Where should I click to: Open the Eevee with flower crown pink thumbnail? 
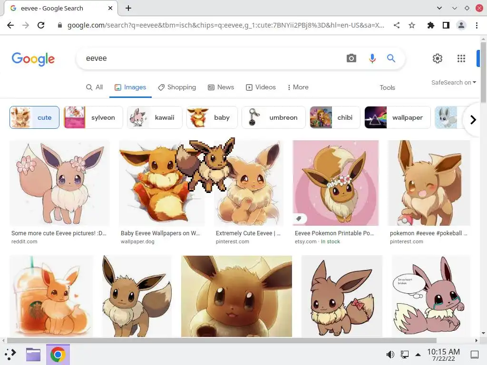(x=336, y=183)
